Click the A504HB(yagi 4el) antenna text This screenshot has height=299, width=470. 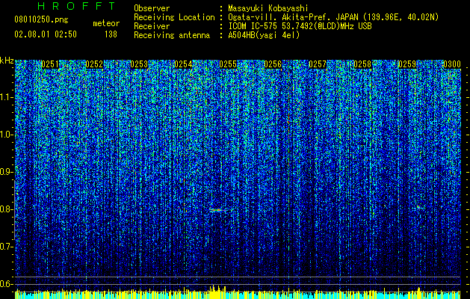click(x=264, y=35)
